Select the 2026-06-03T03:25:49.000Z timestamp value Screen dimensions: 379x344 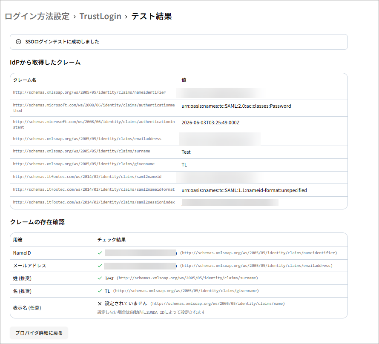click(x=210, y=123)
